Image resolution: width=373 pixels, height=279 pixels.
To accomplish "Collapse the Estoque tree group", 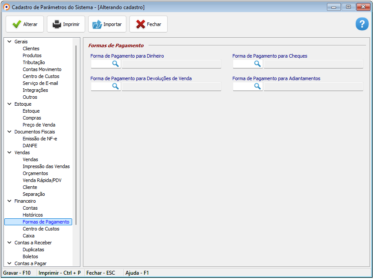I will [10, 104].
